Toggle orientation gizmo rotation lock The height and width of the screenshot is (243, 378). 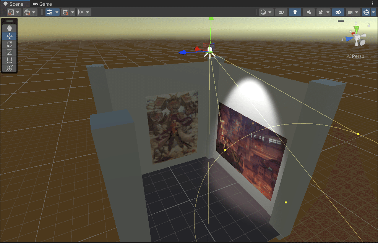pyautogui.click(x=369, y=25)
